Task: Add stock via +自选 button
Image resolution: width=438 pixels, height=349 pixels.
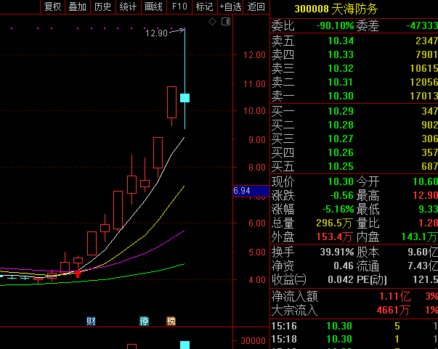Action: click(230, 7)
